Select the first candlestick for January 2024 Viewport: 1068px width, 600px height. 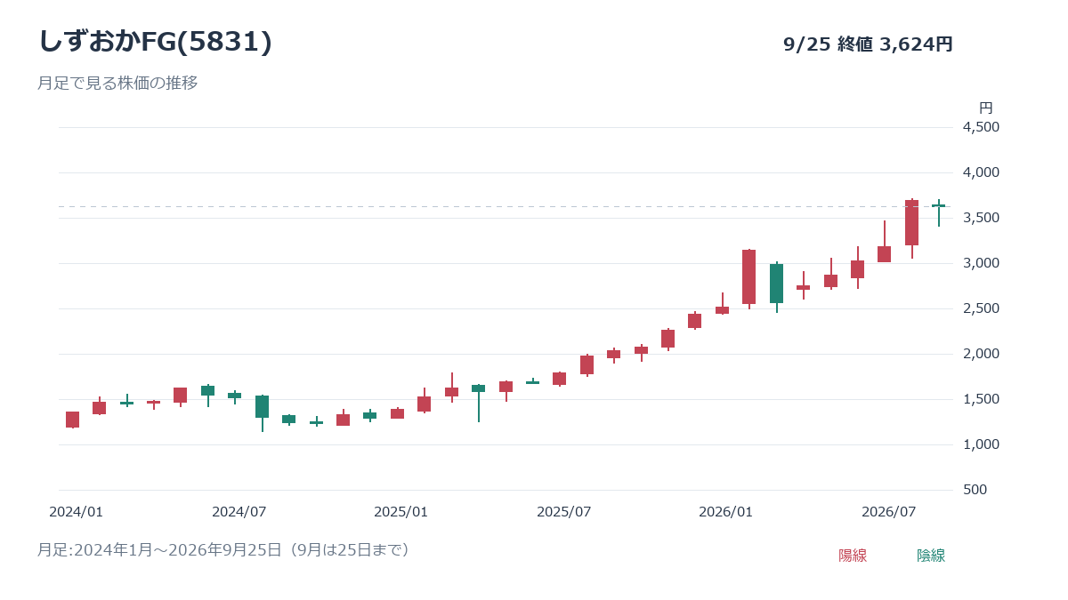coord(72,420)
